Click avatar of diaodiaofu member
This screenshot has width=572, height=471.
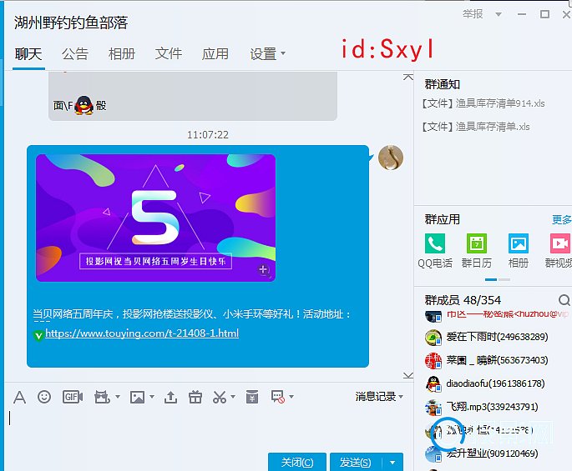[x=433, y=384]
